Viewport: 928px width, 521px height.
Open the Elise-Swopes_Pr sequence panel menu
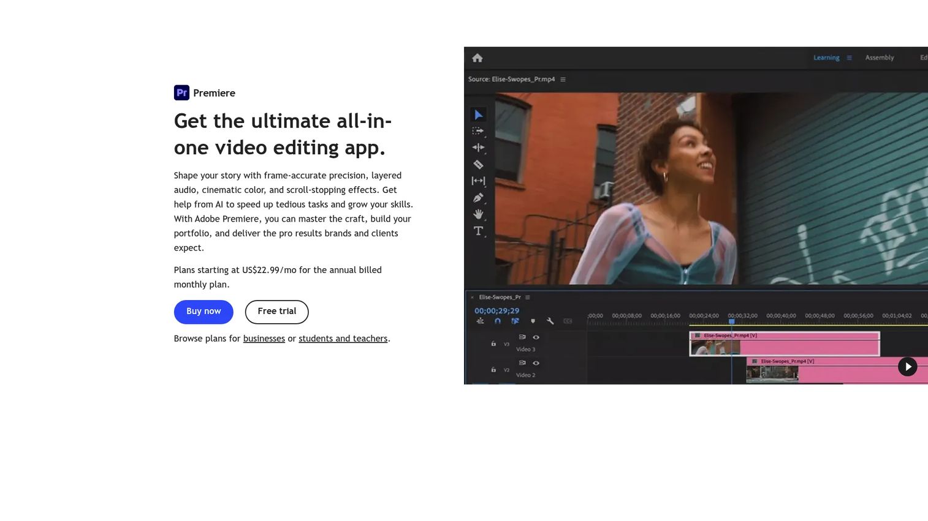coord(528,298)
